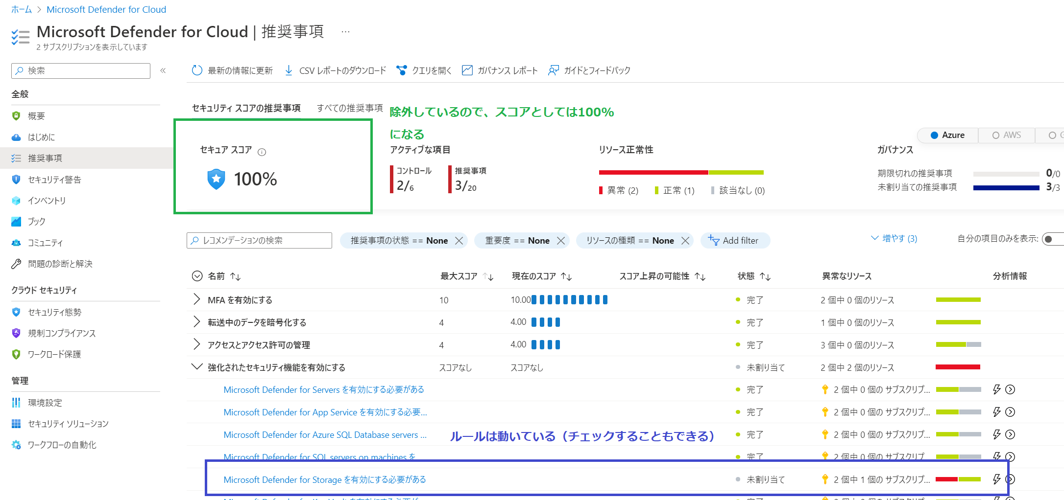The height and width of the screenshot is (500, 1064).
Task: Expand the 転送中のデータを暗号化する row
Action: [196, 322]
